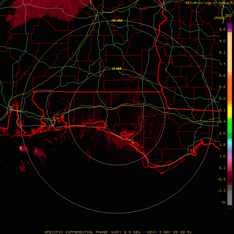The image size is (234, 234).
Task: Click the 1.0 value on the scale
Action: coord(222,156)
